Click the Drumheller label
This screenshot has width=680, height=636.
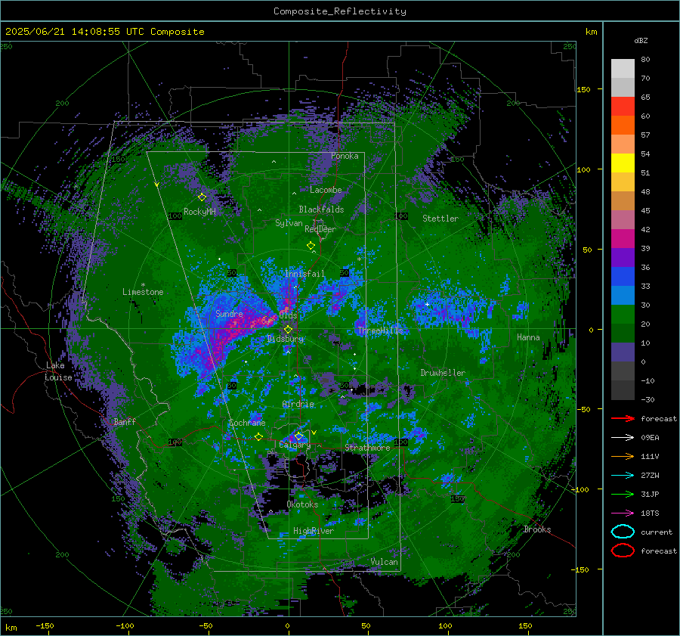click(x=443, y=373)
